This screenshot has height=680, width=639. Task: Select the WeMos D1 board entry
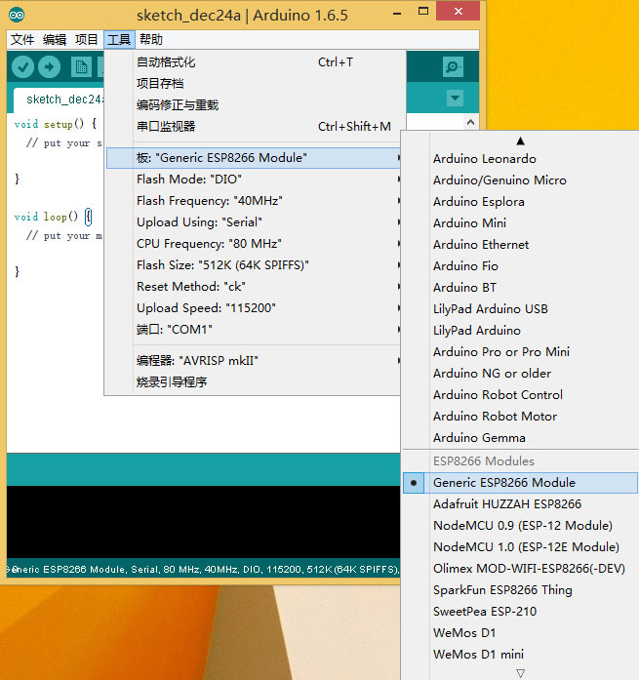(x=521, y=633)
